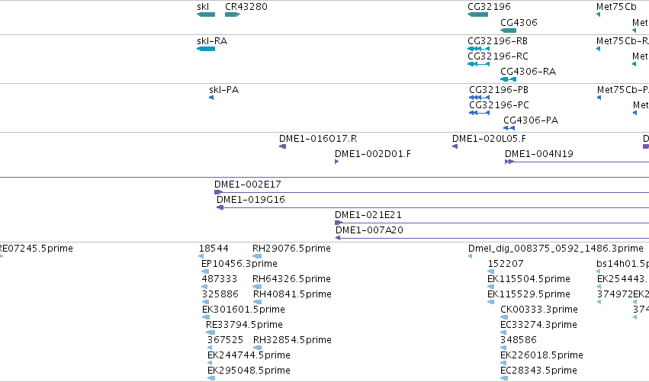Image resolution: width=649 pixels, height=382 pixels.
Task: Select the CG4306 gene glyph
Action: (x=508, y=30)
